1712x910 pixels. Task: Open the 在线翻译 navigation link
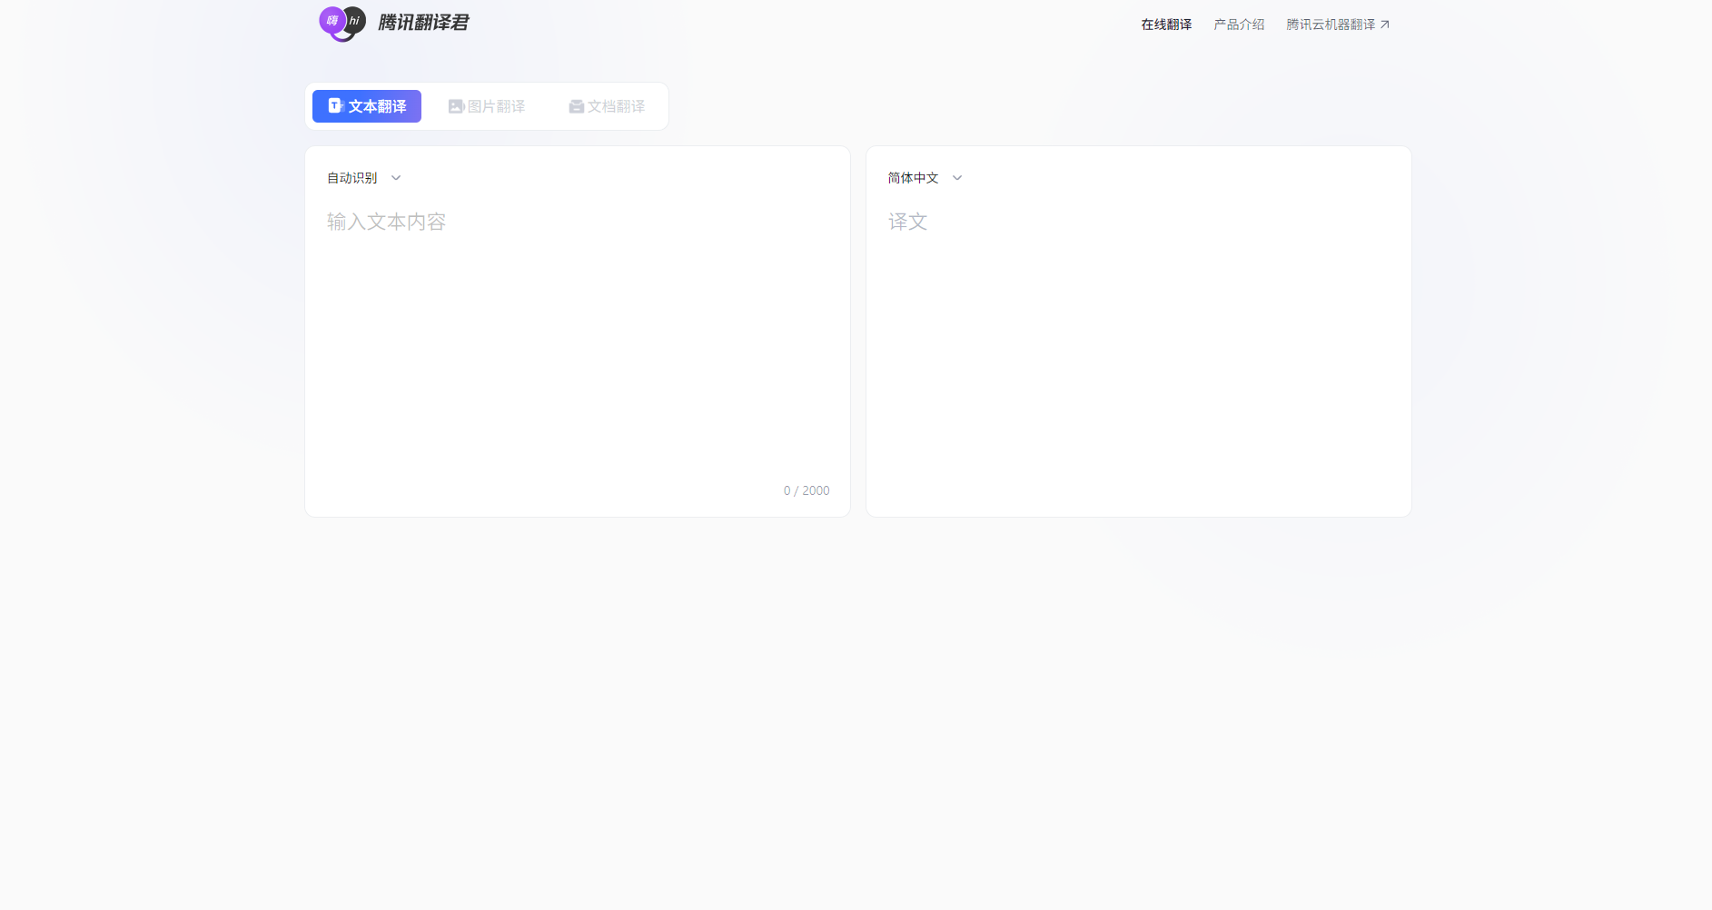(x=1165, y=24)
